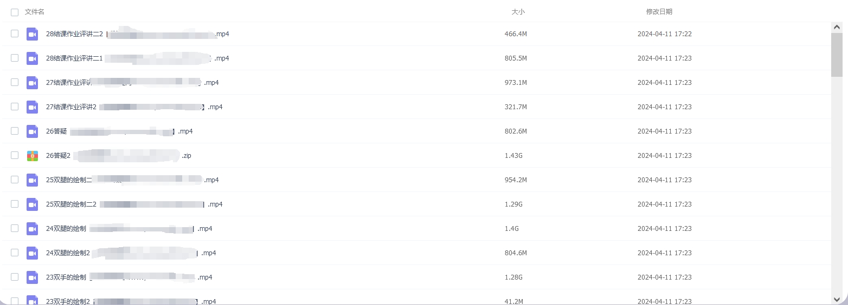This screenshot has height=305, width=848.
Task: Sort by the 文件名 column header
Action: click(x=35, y=12)
